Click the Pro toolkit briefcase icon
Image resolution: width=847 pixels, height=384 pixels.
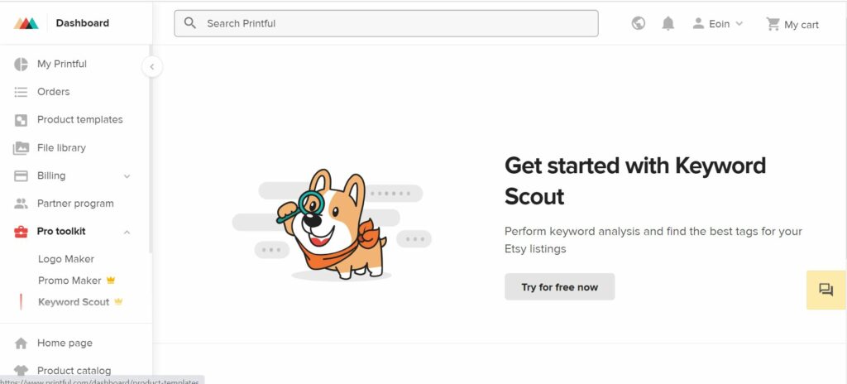21,232
